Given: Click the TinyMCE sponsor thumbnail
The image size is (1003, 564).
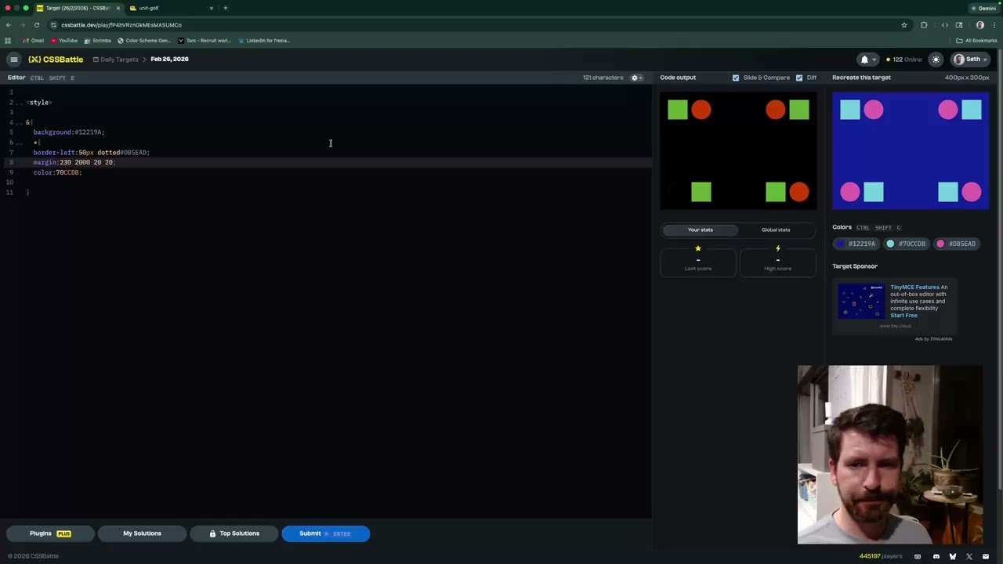Looking at the screenshot, I should (x=860, y=302).
